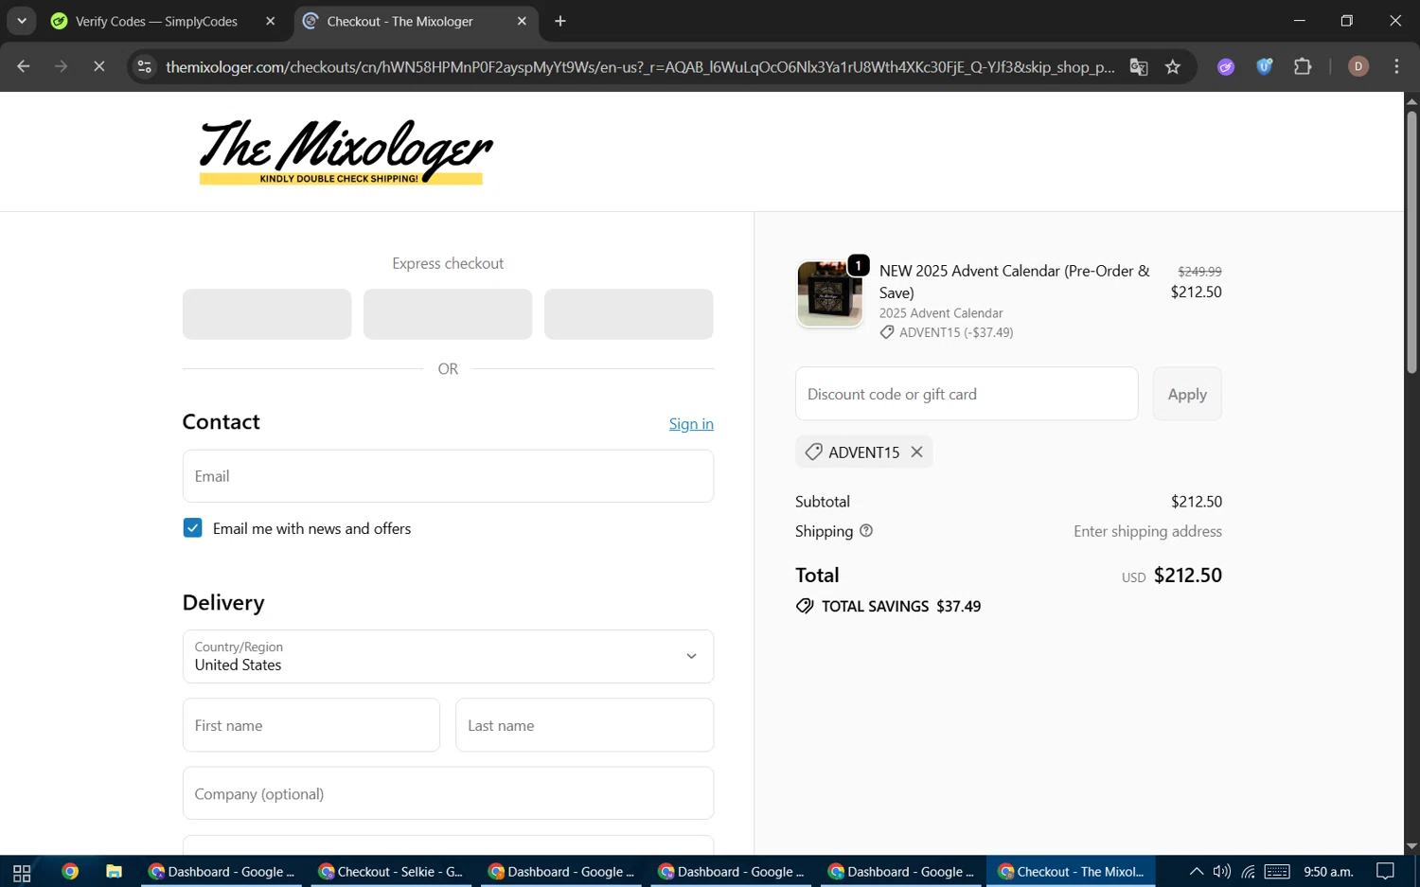Open a new browser tab
The image size is (1420, 887).
[x=560, y=21]
